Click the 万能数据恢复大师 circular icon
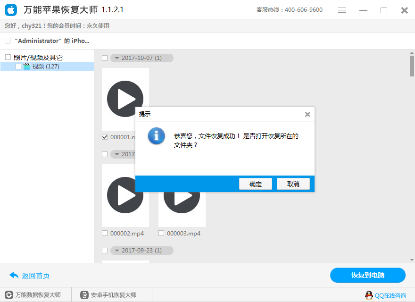Image resolution: width=415 pixels, height=302 pixels. pyautogui.click(x=9, y=295)
